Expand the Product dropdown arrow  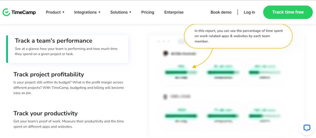tap(63, 12)
